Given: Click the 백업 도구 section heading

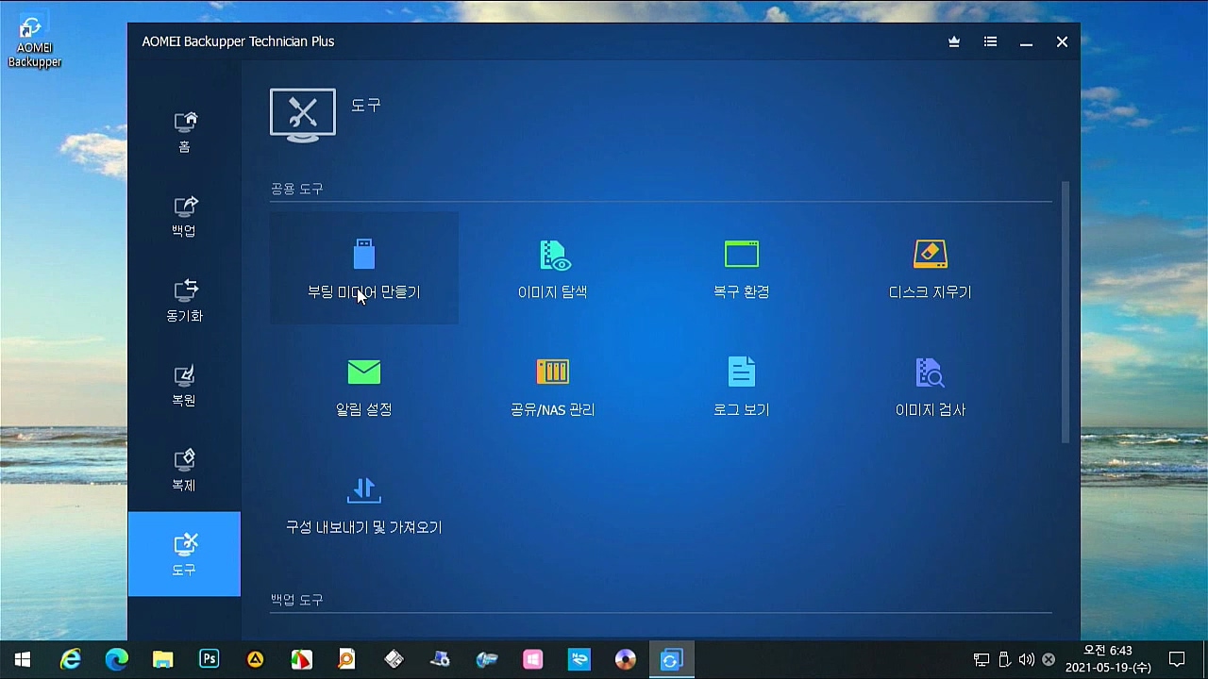Looking at the screenshot, I should [296, 600].
